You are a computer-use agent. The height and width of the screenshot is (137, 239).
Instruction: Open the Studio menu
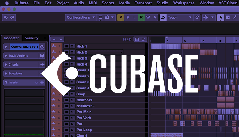[162, 3]
